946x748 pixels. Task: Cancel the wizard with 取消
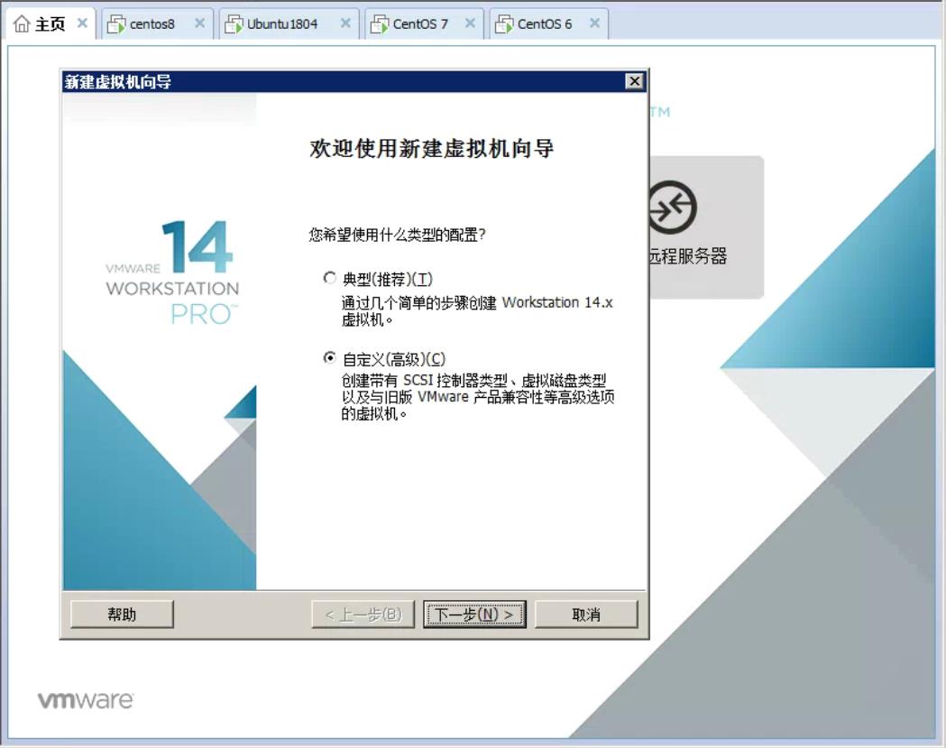pos(586,614)
